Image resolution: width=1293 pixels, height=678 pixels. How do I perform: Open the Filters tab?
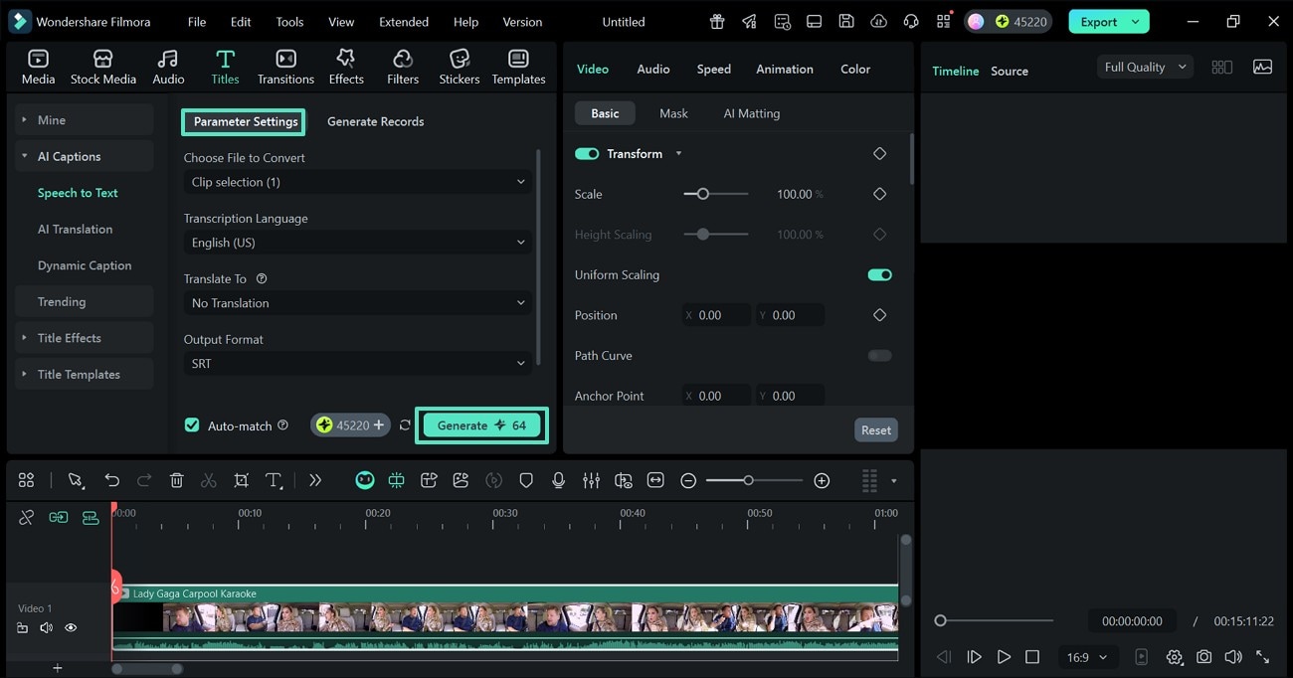pyautogui.click(x=403, y=68)
